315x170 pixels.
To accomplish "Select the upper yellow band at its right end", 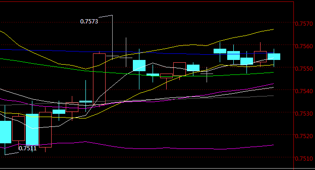I will click(269, 30).
